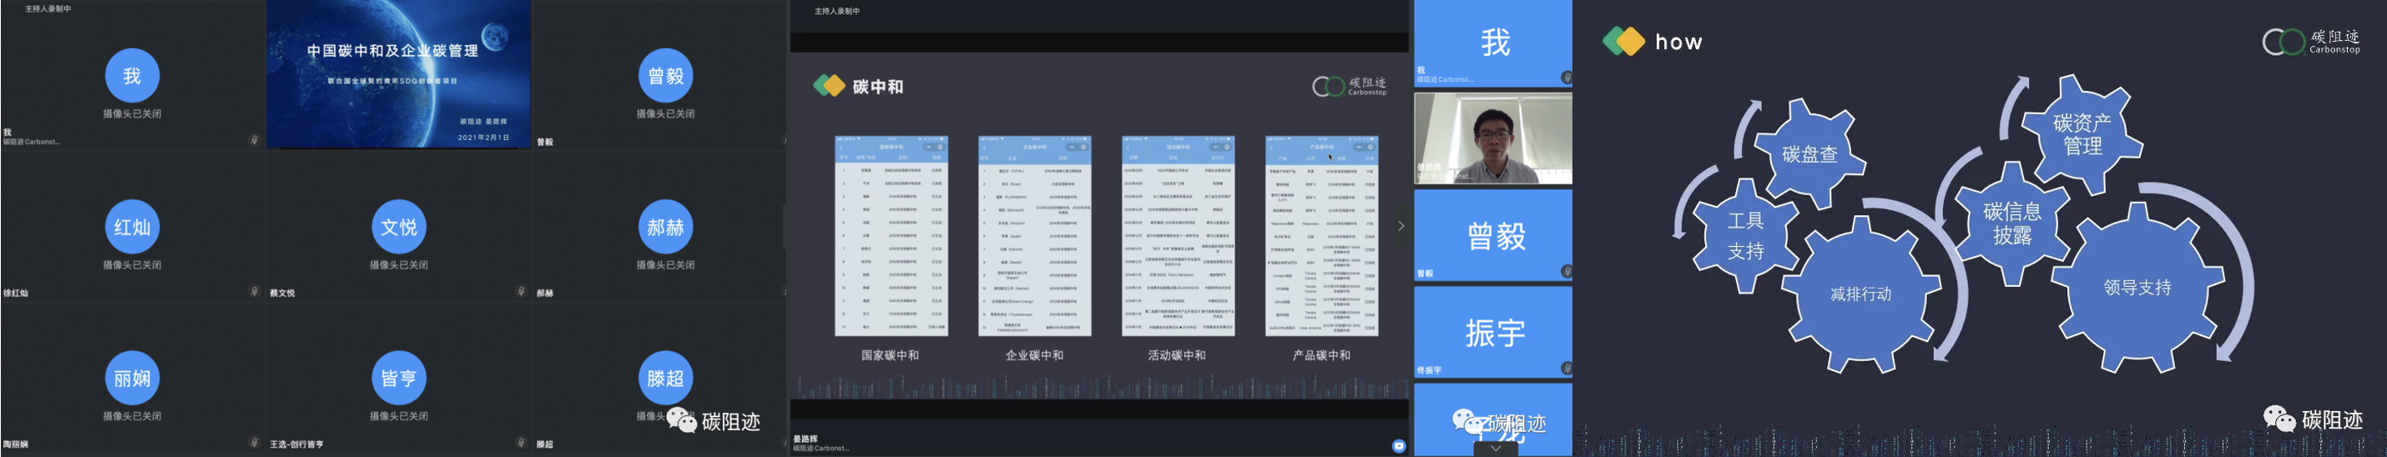Click mic icon on sidebar 我 tile
This screenshot has height=457, width=2387.
tap(1566, 78)
